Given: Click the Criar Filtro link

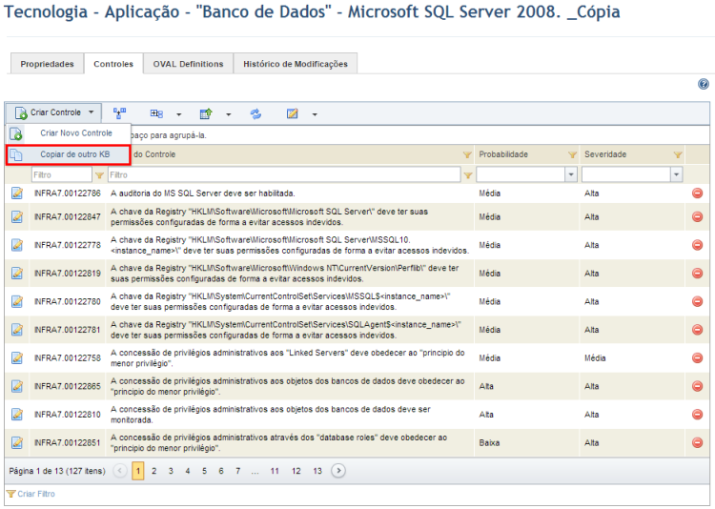Looking at the screenshot, I should [36, 494].
